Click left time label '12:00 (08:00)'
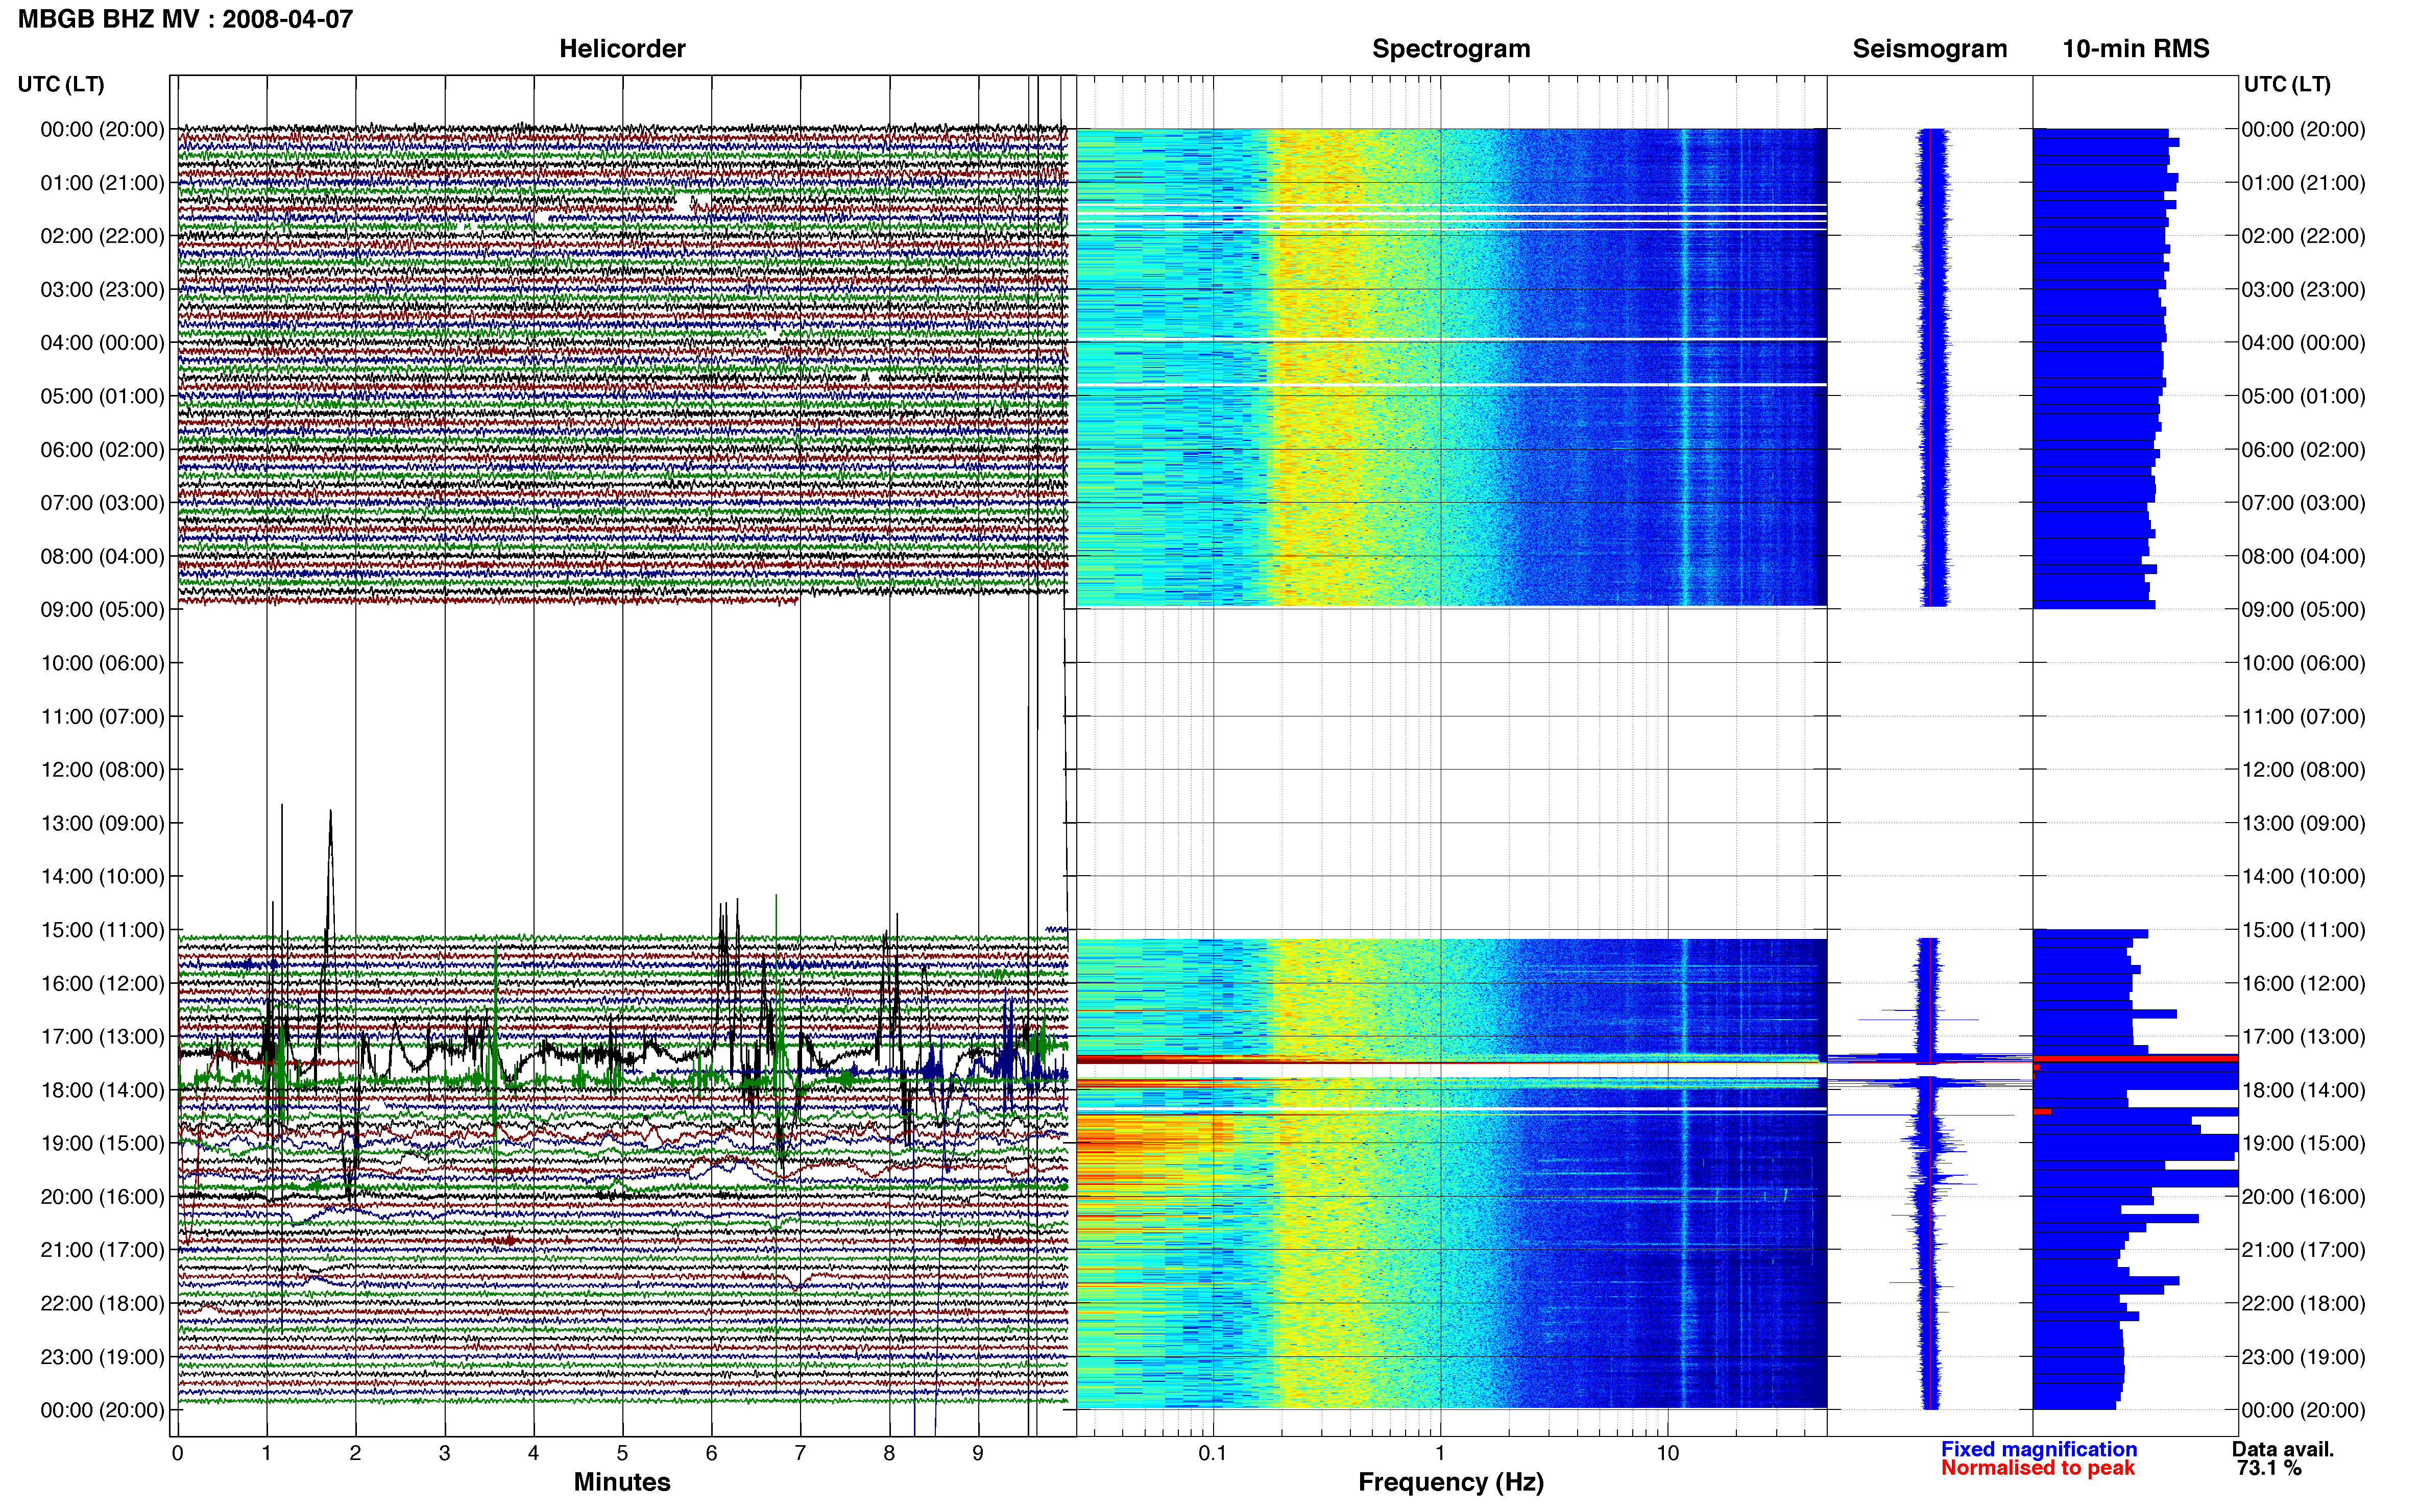Image resolution: width=2420 pixels, height=1512 pixels. pos(102,770)
